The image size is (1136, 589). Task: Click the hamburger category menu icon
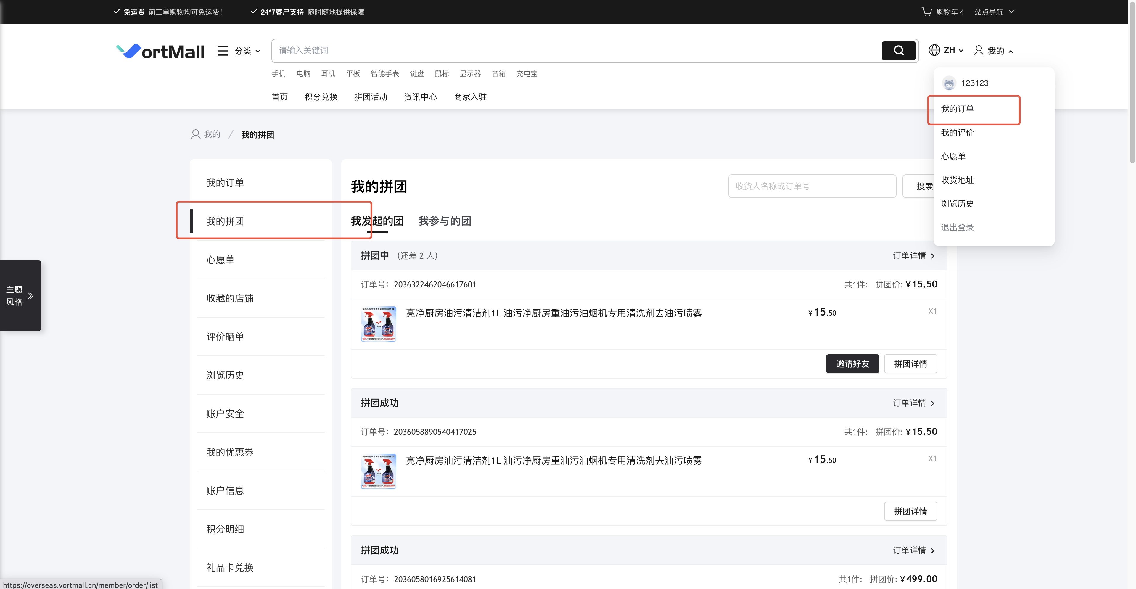pyautogui.click(x=223, y=51)
